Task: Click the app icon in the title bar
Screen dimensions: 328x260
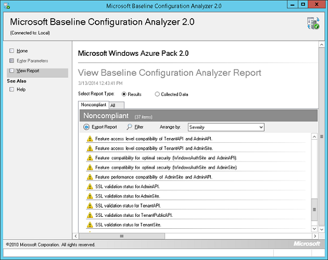Action: coord(7,6)
